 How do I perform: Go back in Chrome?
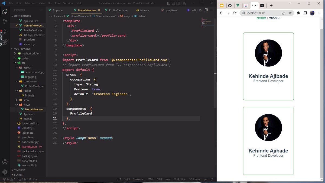tap(221, 13)
